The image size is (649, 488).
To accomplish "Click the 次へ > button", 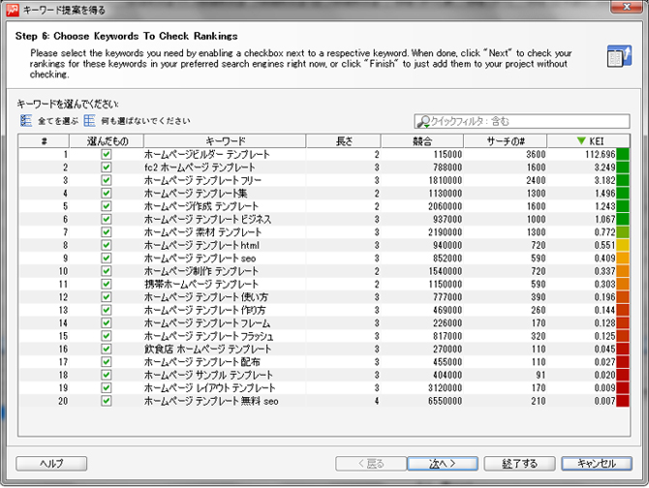I will click(443, 464).
